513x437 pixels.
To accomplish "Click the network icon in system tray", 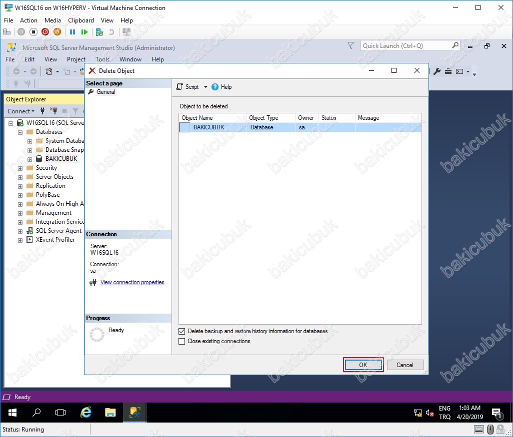I will 418,413.
